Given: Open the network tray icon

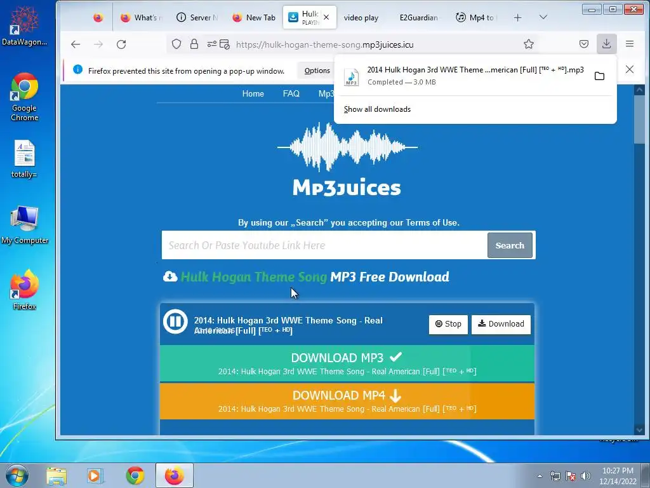Looking at the screenshot, I should pyautogui.click(x=555, y=476).
